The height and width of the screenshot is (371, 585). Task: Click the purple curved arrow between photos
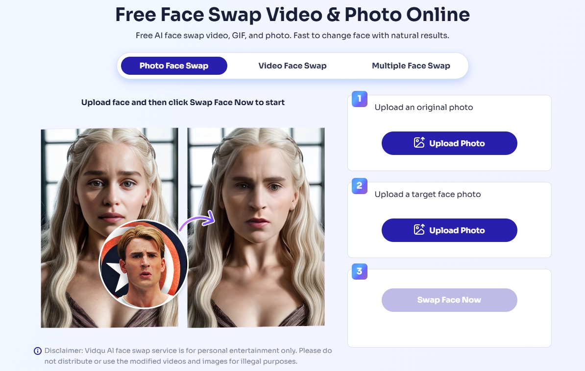pyautogui.click(x=197, y=220)
